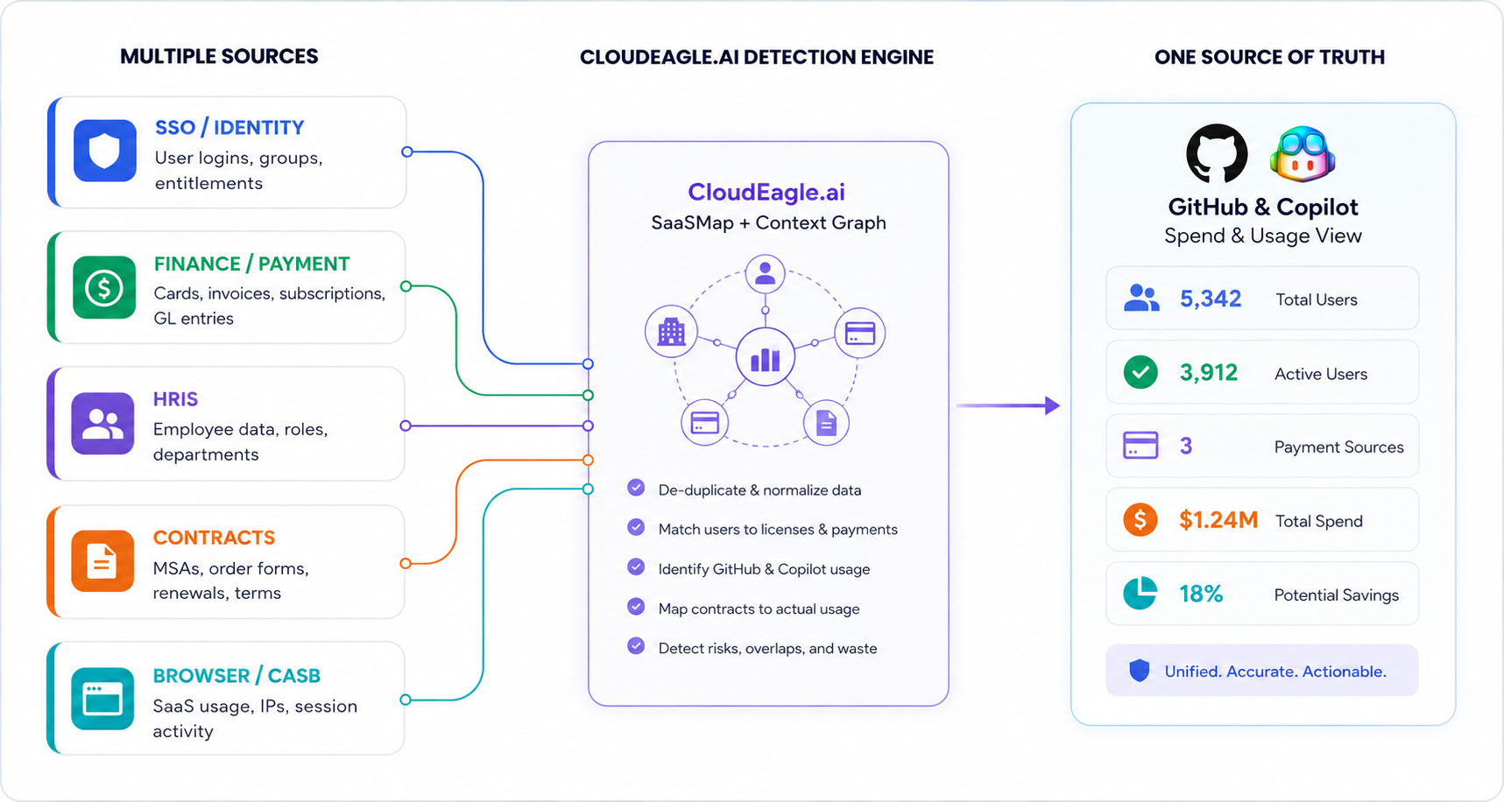Click the "Spend & Usage View" subtitle
The width and height of the screenshot is (1504, 802).
[1263, 236]
